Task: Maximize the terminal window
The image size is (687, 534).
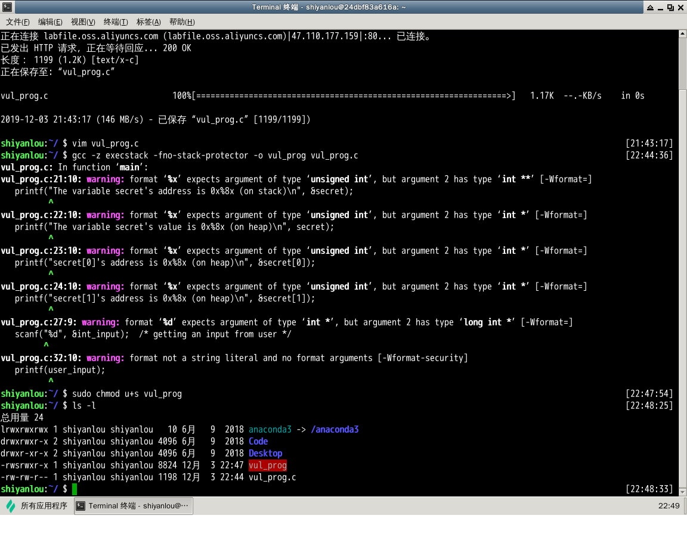Action: (x=670, y=7)
